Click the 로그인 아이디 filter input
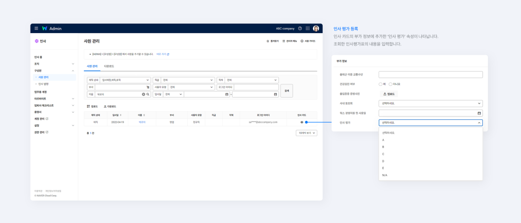 (x=256, y=87)
